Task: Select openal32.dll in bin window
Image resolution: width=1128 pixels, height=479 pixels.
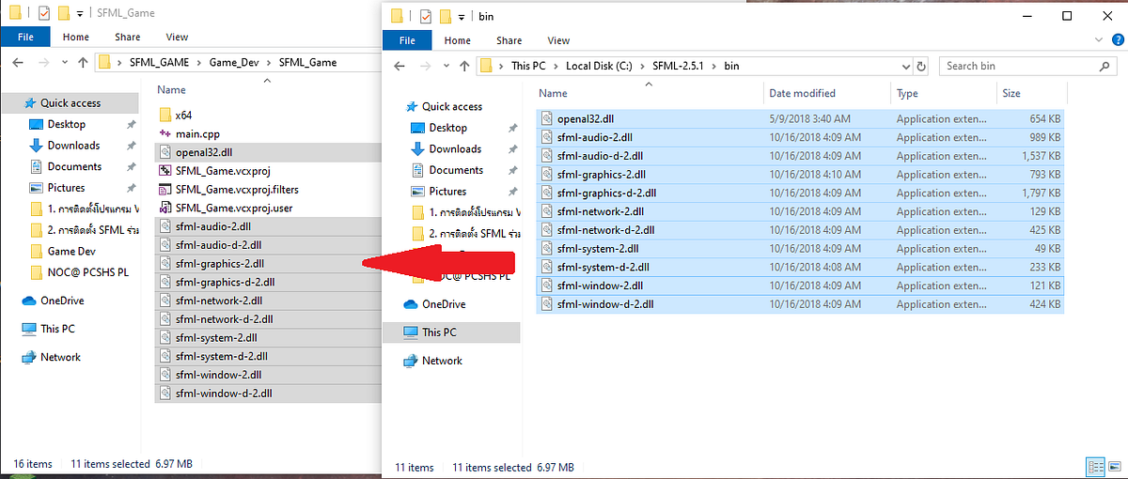Action: [x=801, y=119]
